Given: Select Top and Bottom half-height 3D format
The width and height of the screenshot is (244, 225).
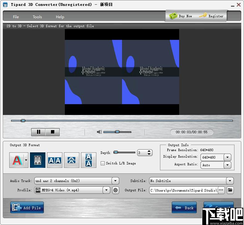Looking at the screenshot, I should [72, 160].
